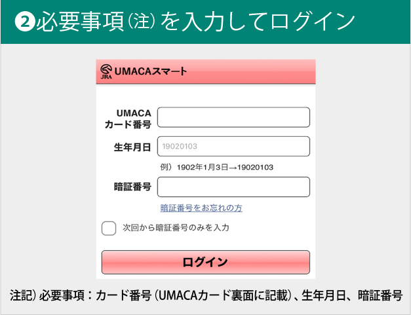Image resolution: width=411 pixels, height=315 pixels.
Task: Click the 暗証番号 field label
Action: [132, 187]
